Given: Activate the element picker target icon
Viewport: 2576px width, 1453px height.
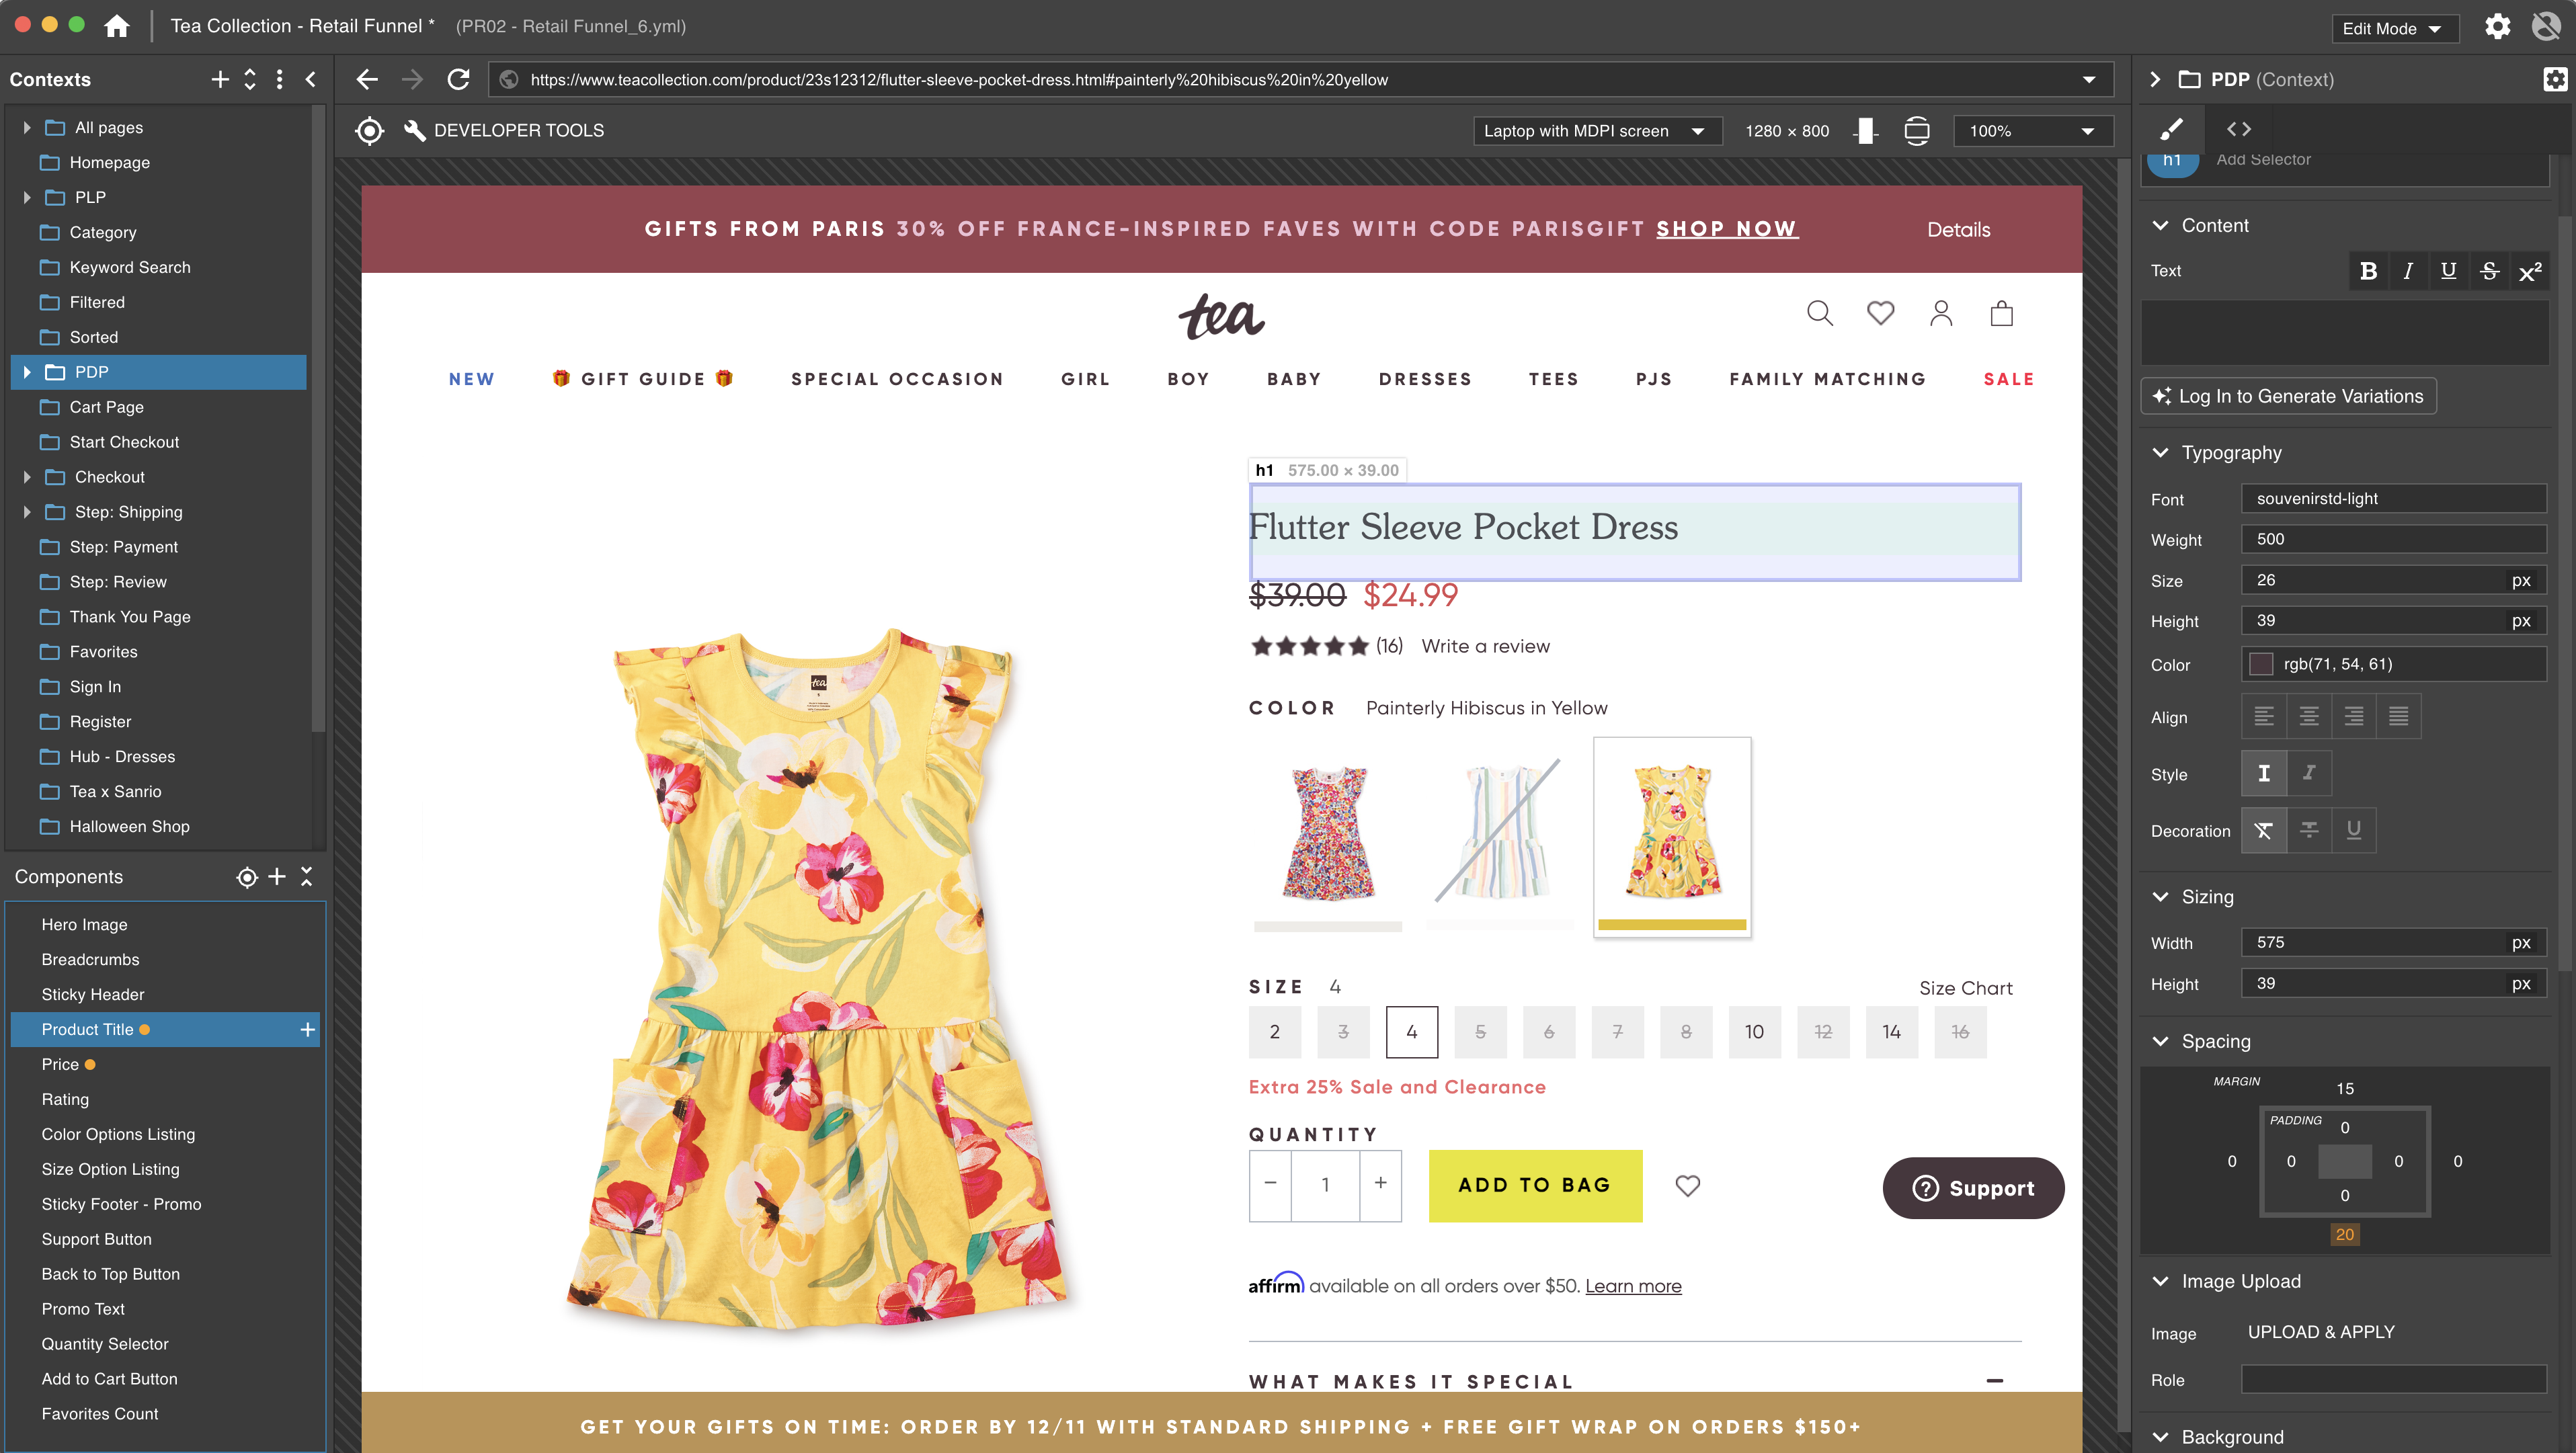Looking at the screenshot, I should point(369,130).
